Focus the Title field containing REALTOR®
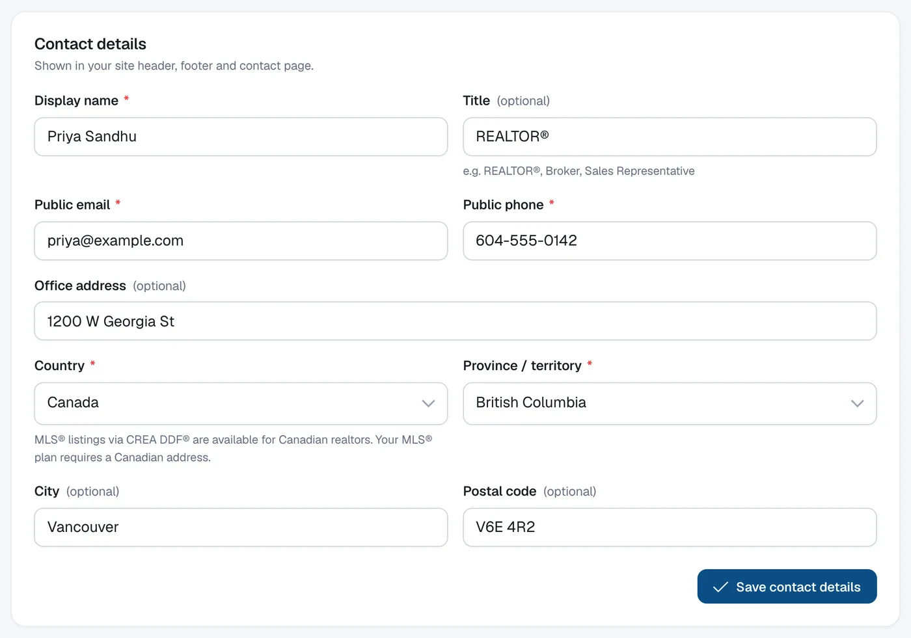Viewport: 911px width, 638px height. tap(670, 137)
